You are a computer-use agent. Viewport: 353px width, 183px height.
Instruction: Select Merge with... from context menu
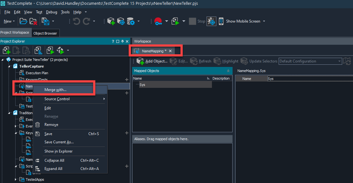point(55,90)
